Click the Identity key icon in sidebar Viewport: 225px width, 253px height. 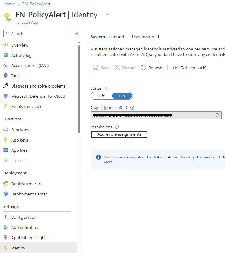(x=6, y=248)
